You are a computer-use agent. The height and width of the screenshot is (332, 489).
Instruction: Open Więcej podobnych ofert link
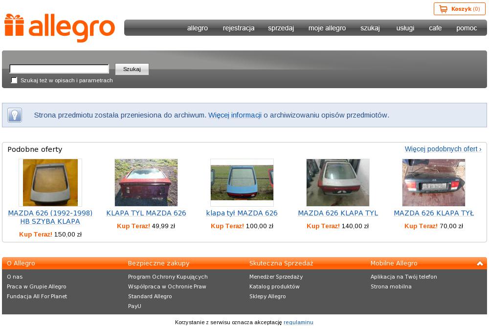pos(443,149)
